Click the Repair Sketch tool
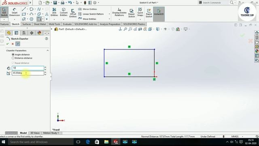Image resolution: width=259 pixels, height=146 pixels. 132,13
